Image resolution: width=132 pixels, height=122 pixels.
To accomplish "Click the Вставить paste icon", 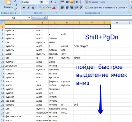I will (x=8, y=3).
